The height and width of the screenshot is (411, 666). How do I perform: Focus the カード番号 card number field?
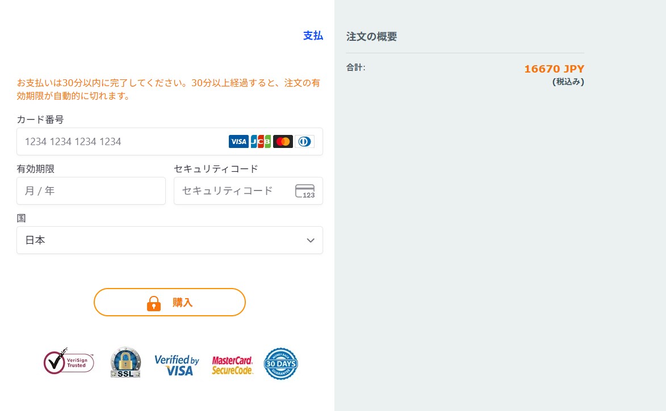122,142
